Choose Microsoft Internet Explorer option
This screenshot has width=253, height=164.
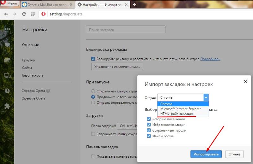point(183,109)
